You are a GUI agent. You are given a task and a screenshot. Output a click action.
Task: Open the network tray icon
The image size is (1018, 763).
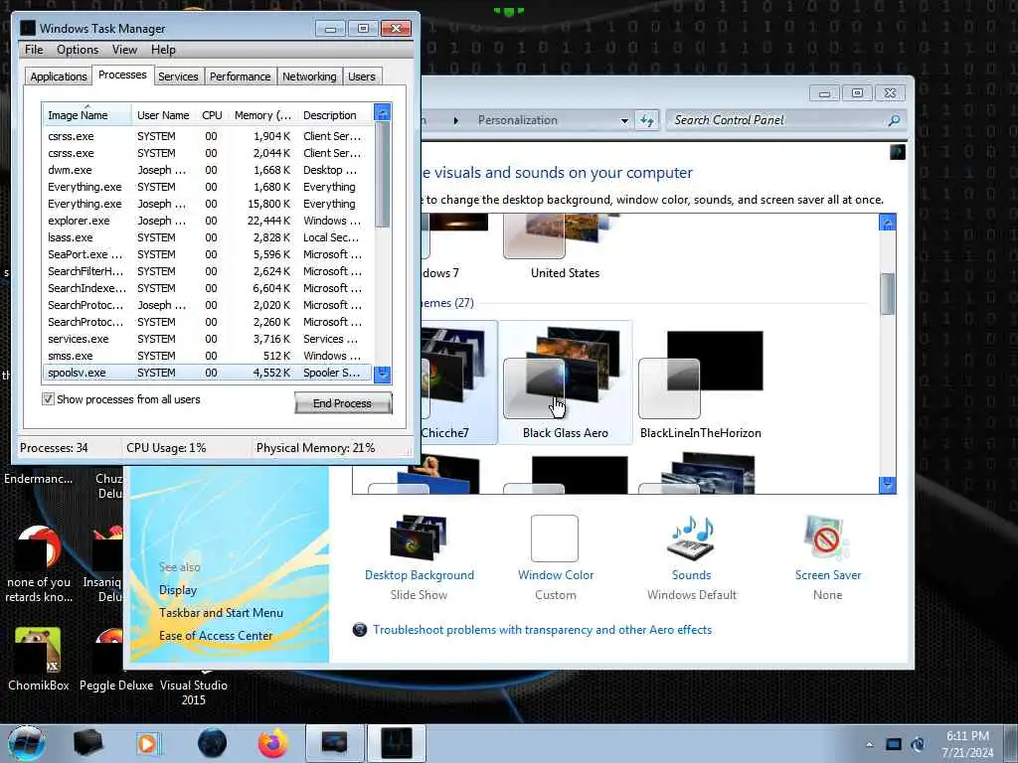(894, 744)
